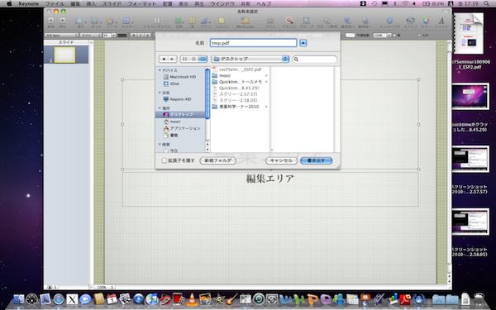This screenshot has width=496, height=310.
Task: Open the Gill Sans font family dropdown
Action: click(x=61, y=36)
